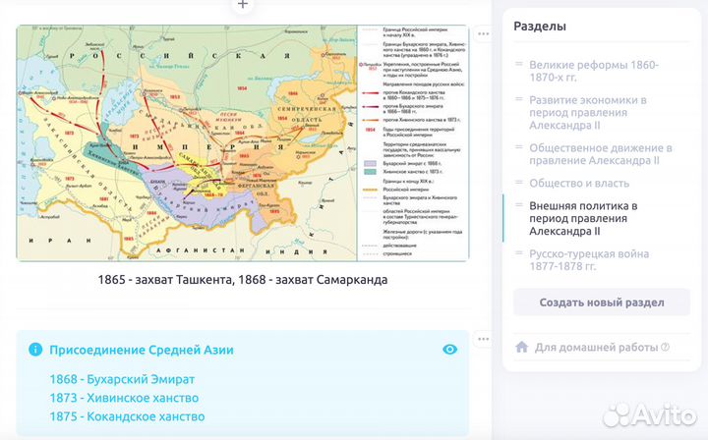The height and width of the screenshot is (440, 708).
Task: Select section Внешняя политика в период правления
Action: click(x=583, y=219)
